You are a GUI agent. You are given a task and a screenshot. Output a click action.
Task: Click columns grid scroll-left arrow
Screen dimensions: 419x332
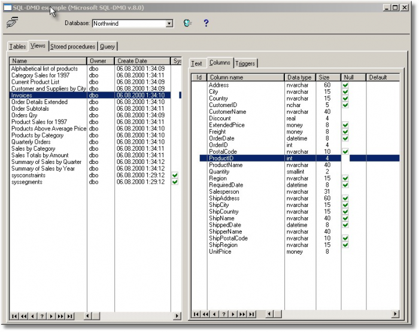point(269,314)
